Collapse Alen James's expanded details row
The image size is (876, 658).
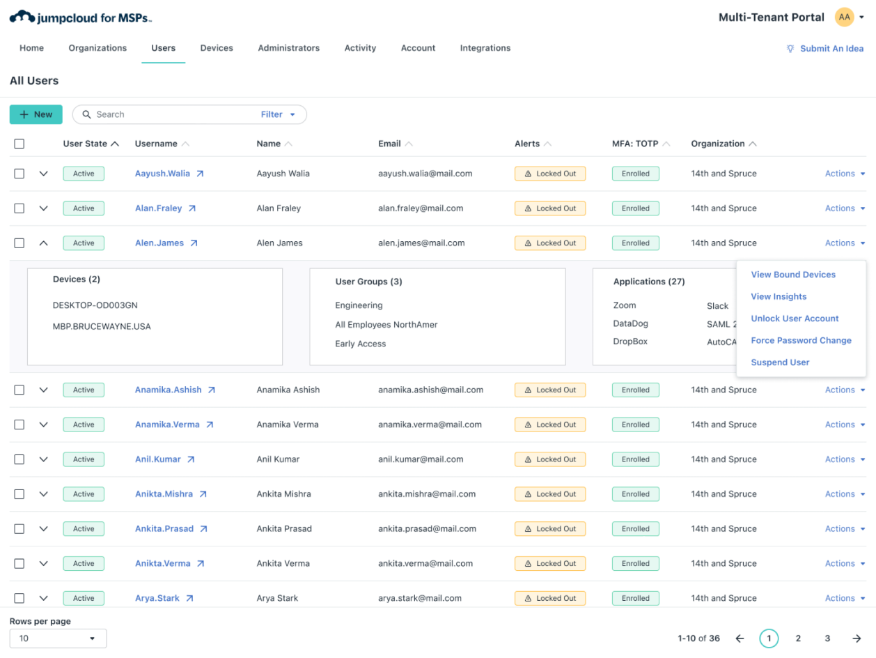43,243
